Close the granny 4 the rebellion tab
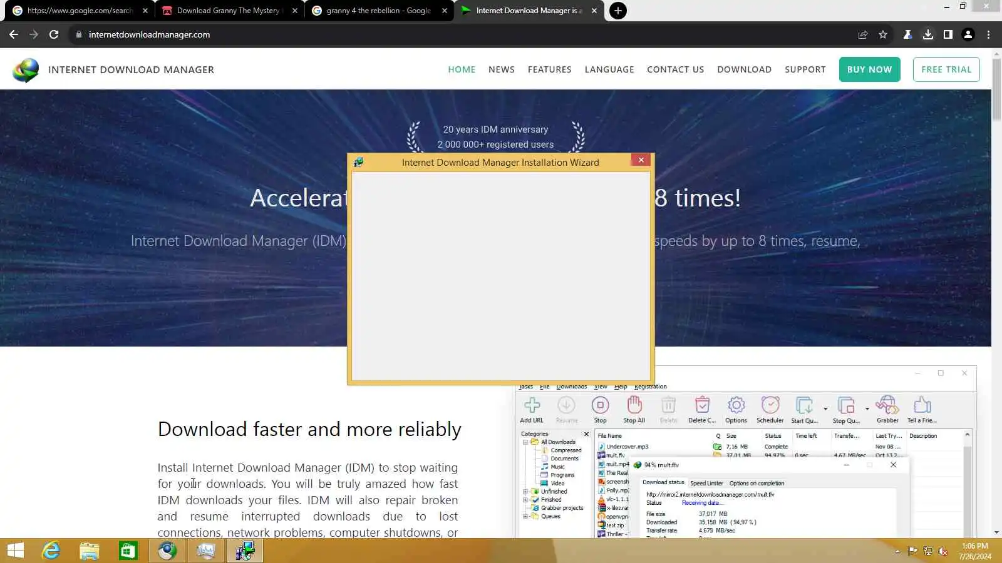The height and width of the screenshot is (563, 1002). point(445,11)
